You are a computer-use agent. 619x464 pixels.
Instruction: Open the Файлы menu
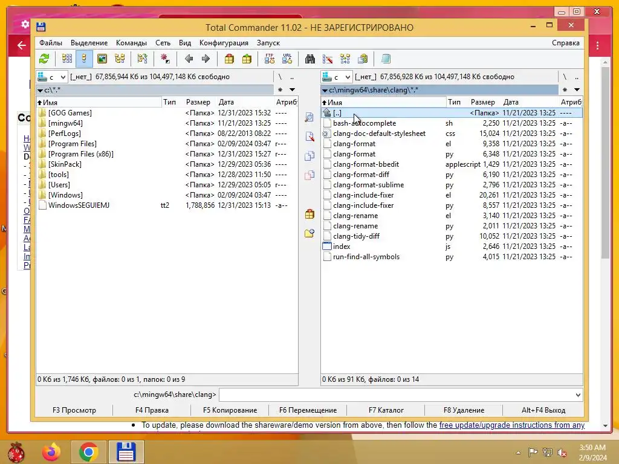pyautogui.click(x=51, y=43)
